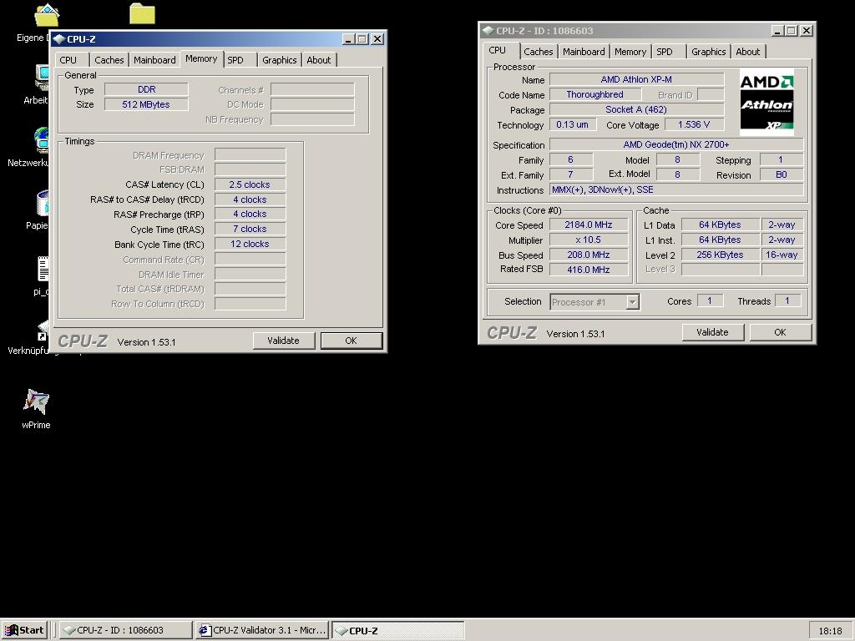
Task: Switch to CPU tab in Memory window
Action: 68,60
